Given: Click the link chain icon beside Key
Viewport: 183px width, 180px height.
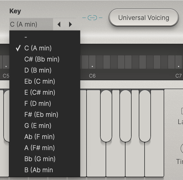Looking at the screenshot, I should pos(92,18).
